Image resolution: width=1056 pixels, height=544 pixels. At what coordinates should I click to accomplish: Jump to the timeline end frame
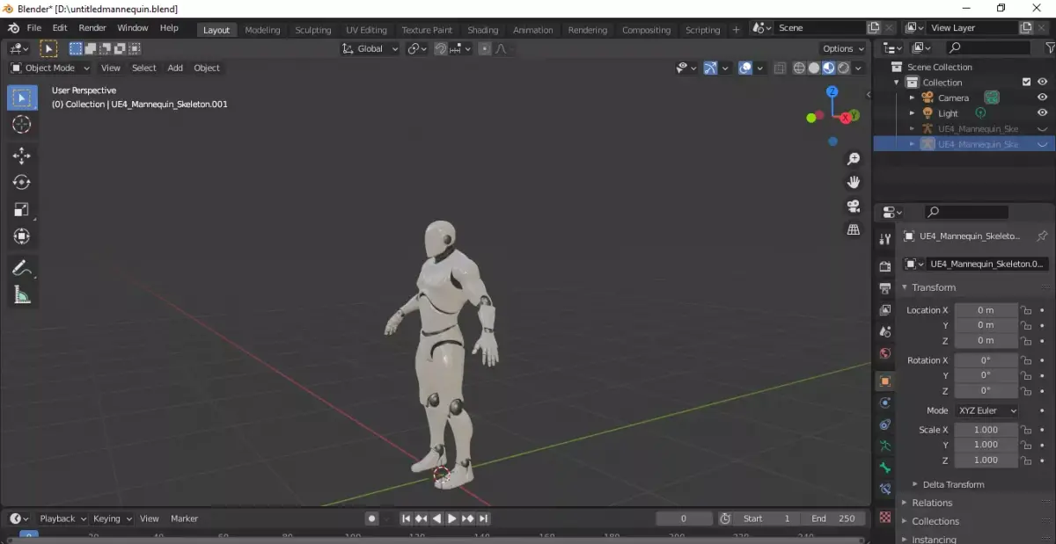pos(484,519)
